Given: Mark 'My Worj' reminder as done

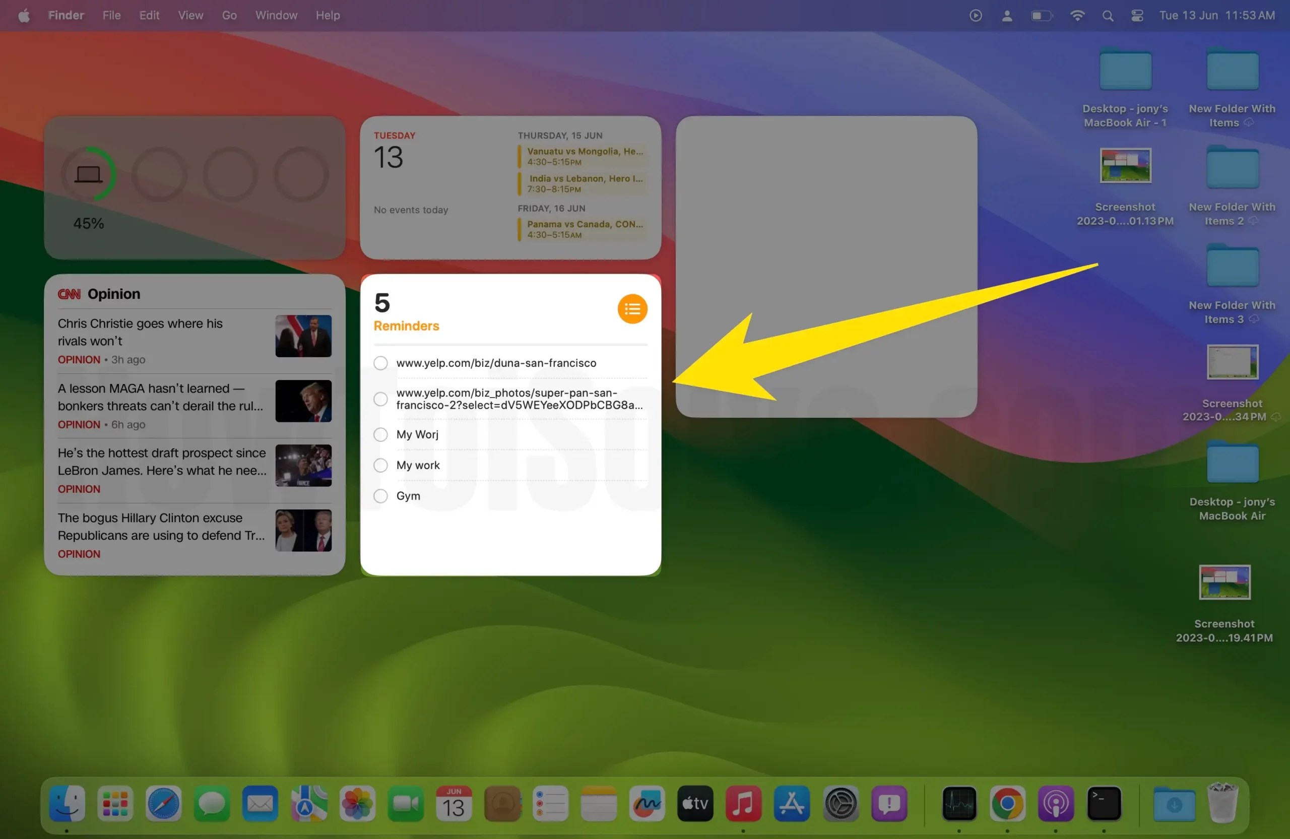Looking at the screenshot, I should [380, 434].
